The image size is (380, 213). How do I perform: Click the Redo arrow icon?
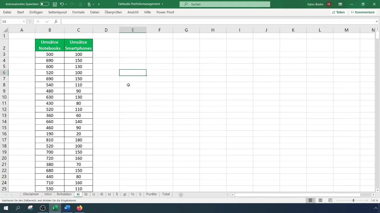[x=71, y=4]
